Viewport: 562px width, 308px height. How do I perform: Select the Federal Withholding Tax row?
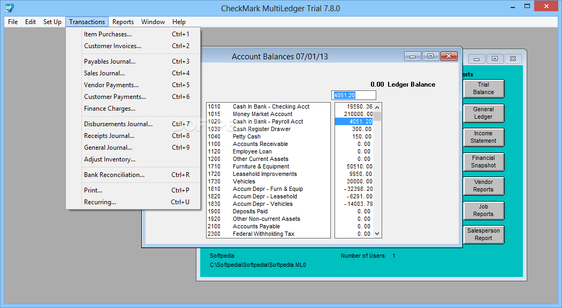(269, 234)
